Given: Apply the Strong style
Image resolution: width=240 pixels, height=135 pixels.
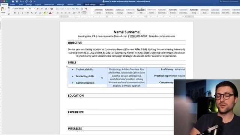Looking at the screenshot, I should pyautogui.click(x=194, y=11).
